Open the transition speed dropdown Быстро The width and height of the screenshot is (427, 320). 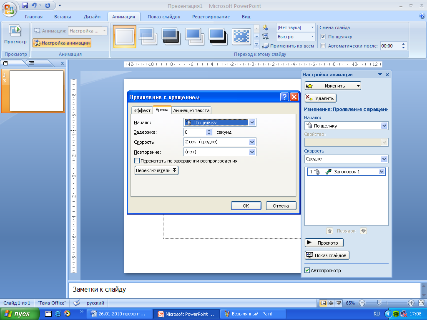coord(312,37)
